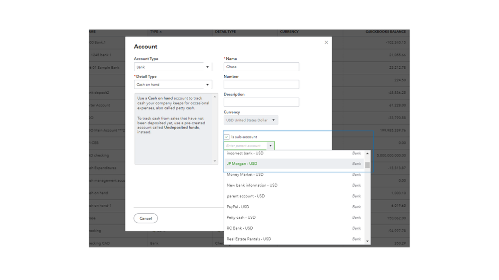
Task: Select parent account - USD option
Action: pos(294,196)
